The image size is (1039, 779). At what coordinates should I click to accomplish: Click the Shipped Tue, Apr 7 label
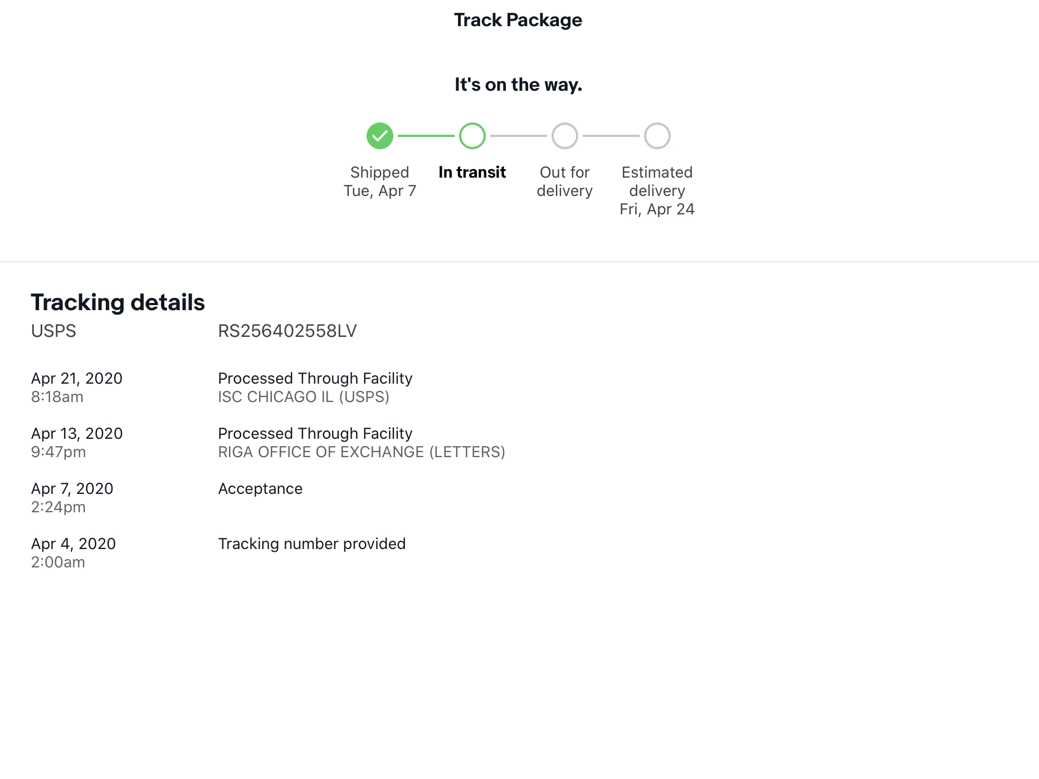(380, 182)
